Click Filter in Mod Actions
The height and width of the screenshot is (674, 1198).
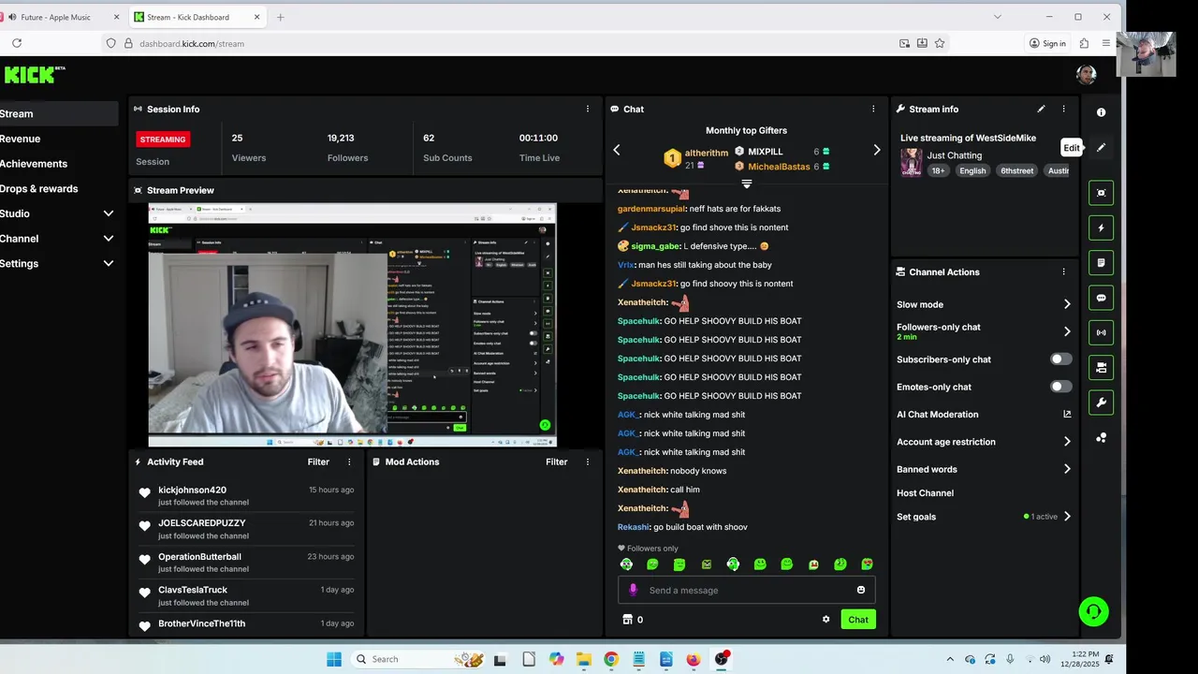(x=557, y=462)
